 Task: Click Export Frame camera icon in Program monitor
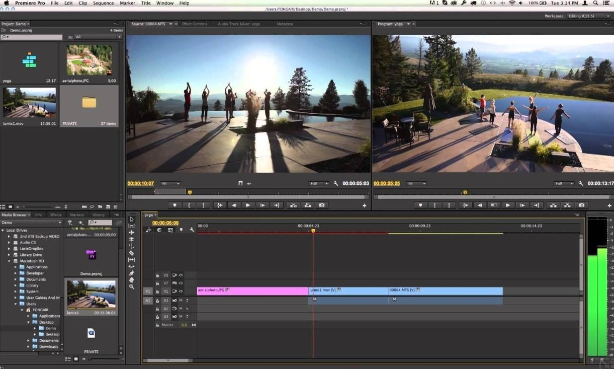(x=582, y=205)
